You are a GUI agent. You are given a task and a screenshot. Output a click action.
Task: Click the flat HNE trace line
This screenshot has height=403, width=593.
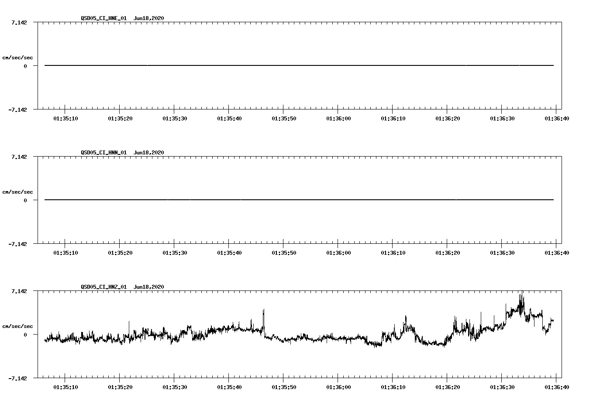[299, 65]
